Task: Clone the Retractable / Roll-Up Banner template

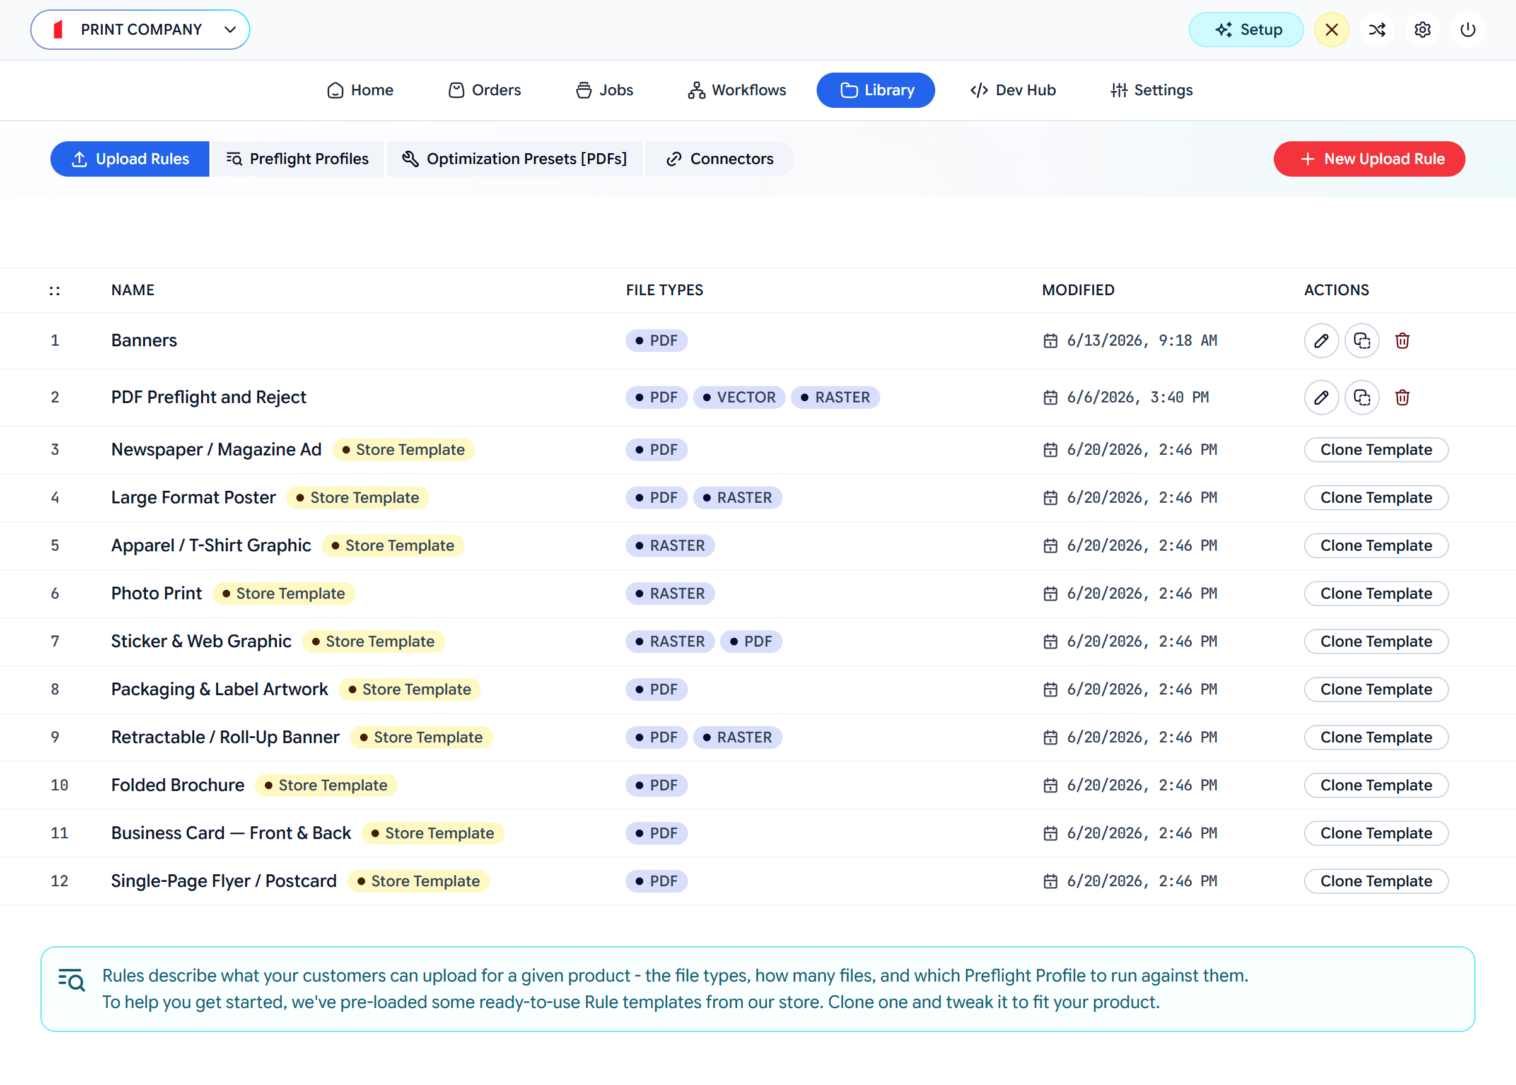Action: point(1376,737)
